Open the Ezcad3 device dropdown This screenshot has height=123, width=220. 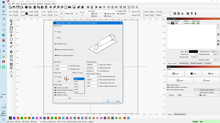(209, 95)
